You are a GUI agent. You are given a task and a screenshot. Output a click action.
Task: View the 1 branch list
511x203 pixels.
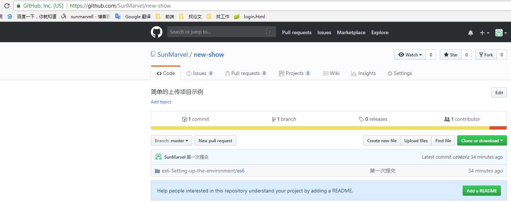tap(284, 119)
